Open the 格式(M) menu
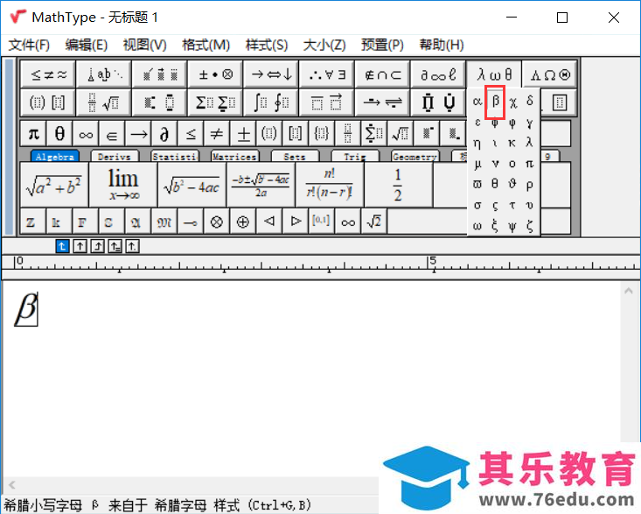The height and width of the screenshot is (514, 641). click(206, 45)
